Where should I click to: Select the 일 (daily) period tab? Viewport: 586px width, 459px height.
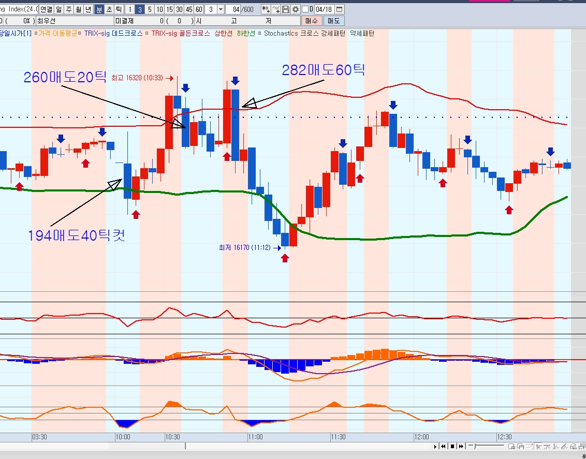[58, 9]
